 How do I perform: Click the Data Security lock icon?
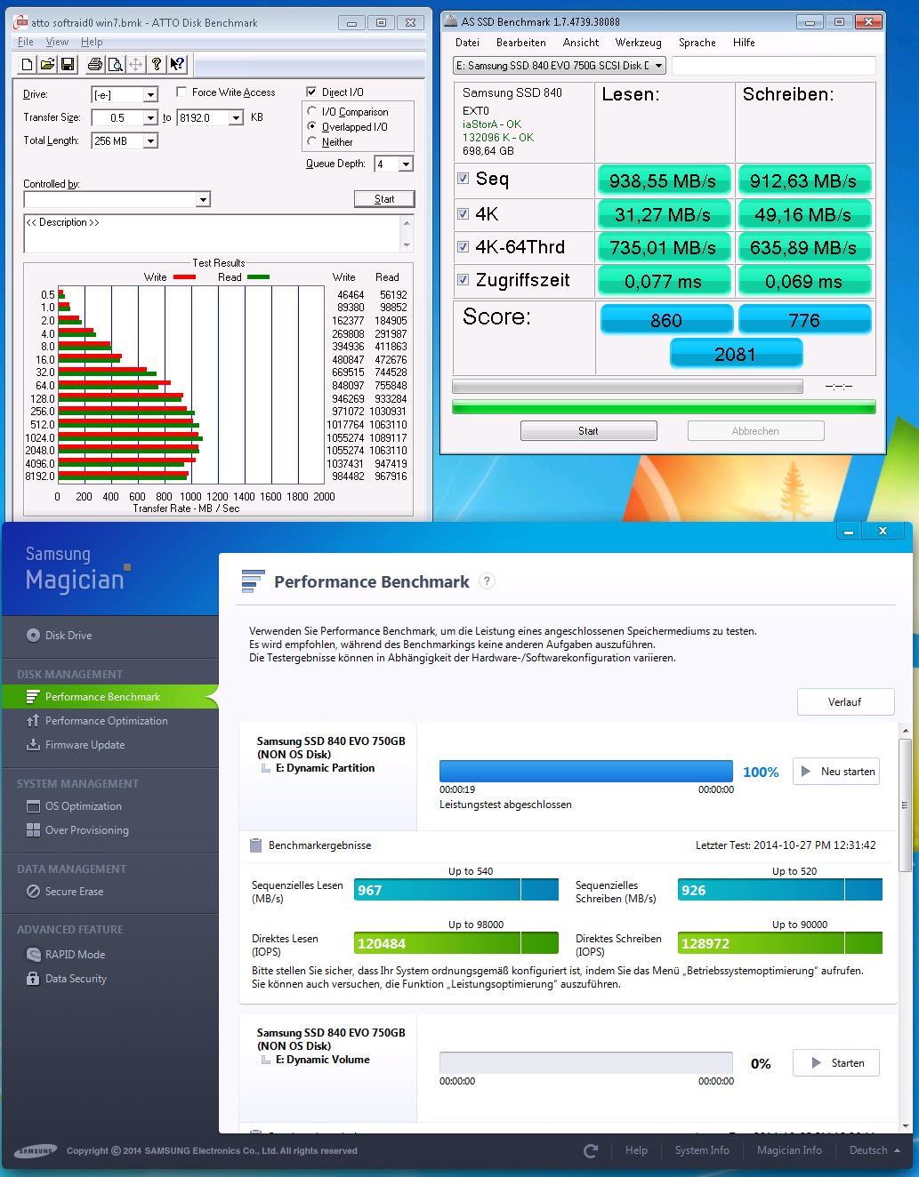(x=33, y=979)
